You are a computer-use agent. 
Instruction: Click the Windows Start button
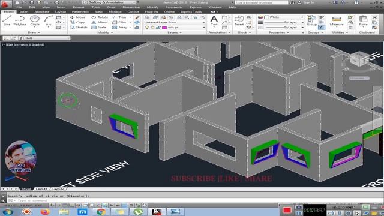click(x=8, y=212)
